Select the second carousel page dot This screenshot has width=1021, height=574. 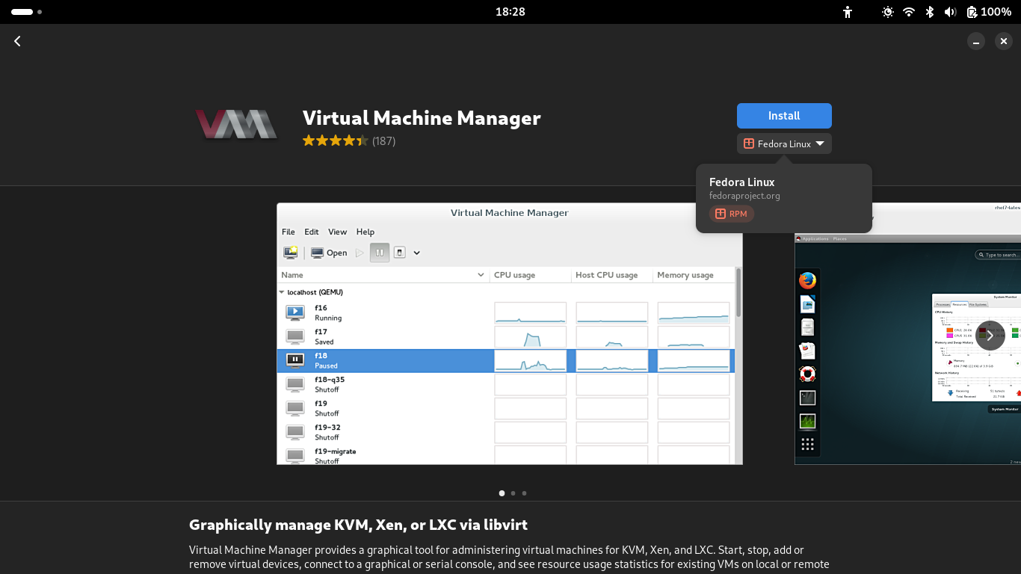(x=513, y=493)
